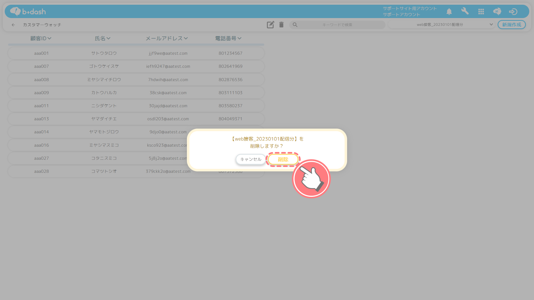Confirm deletion with the 削除 button
This screenshot has height=300, width=534.
283,159
